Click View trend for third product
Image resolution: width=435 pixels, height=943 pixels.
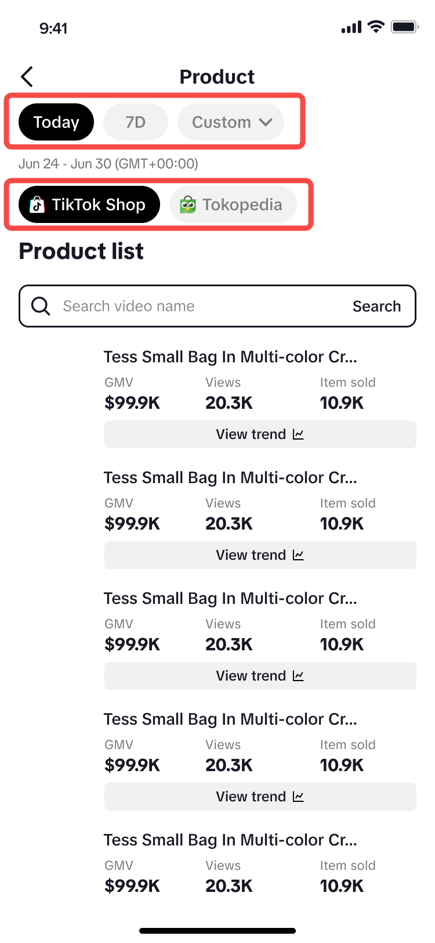pos(252,676)
